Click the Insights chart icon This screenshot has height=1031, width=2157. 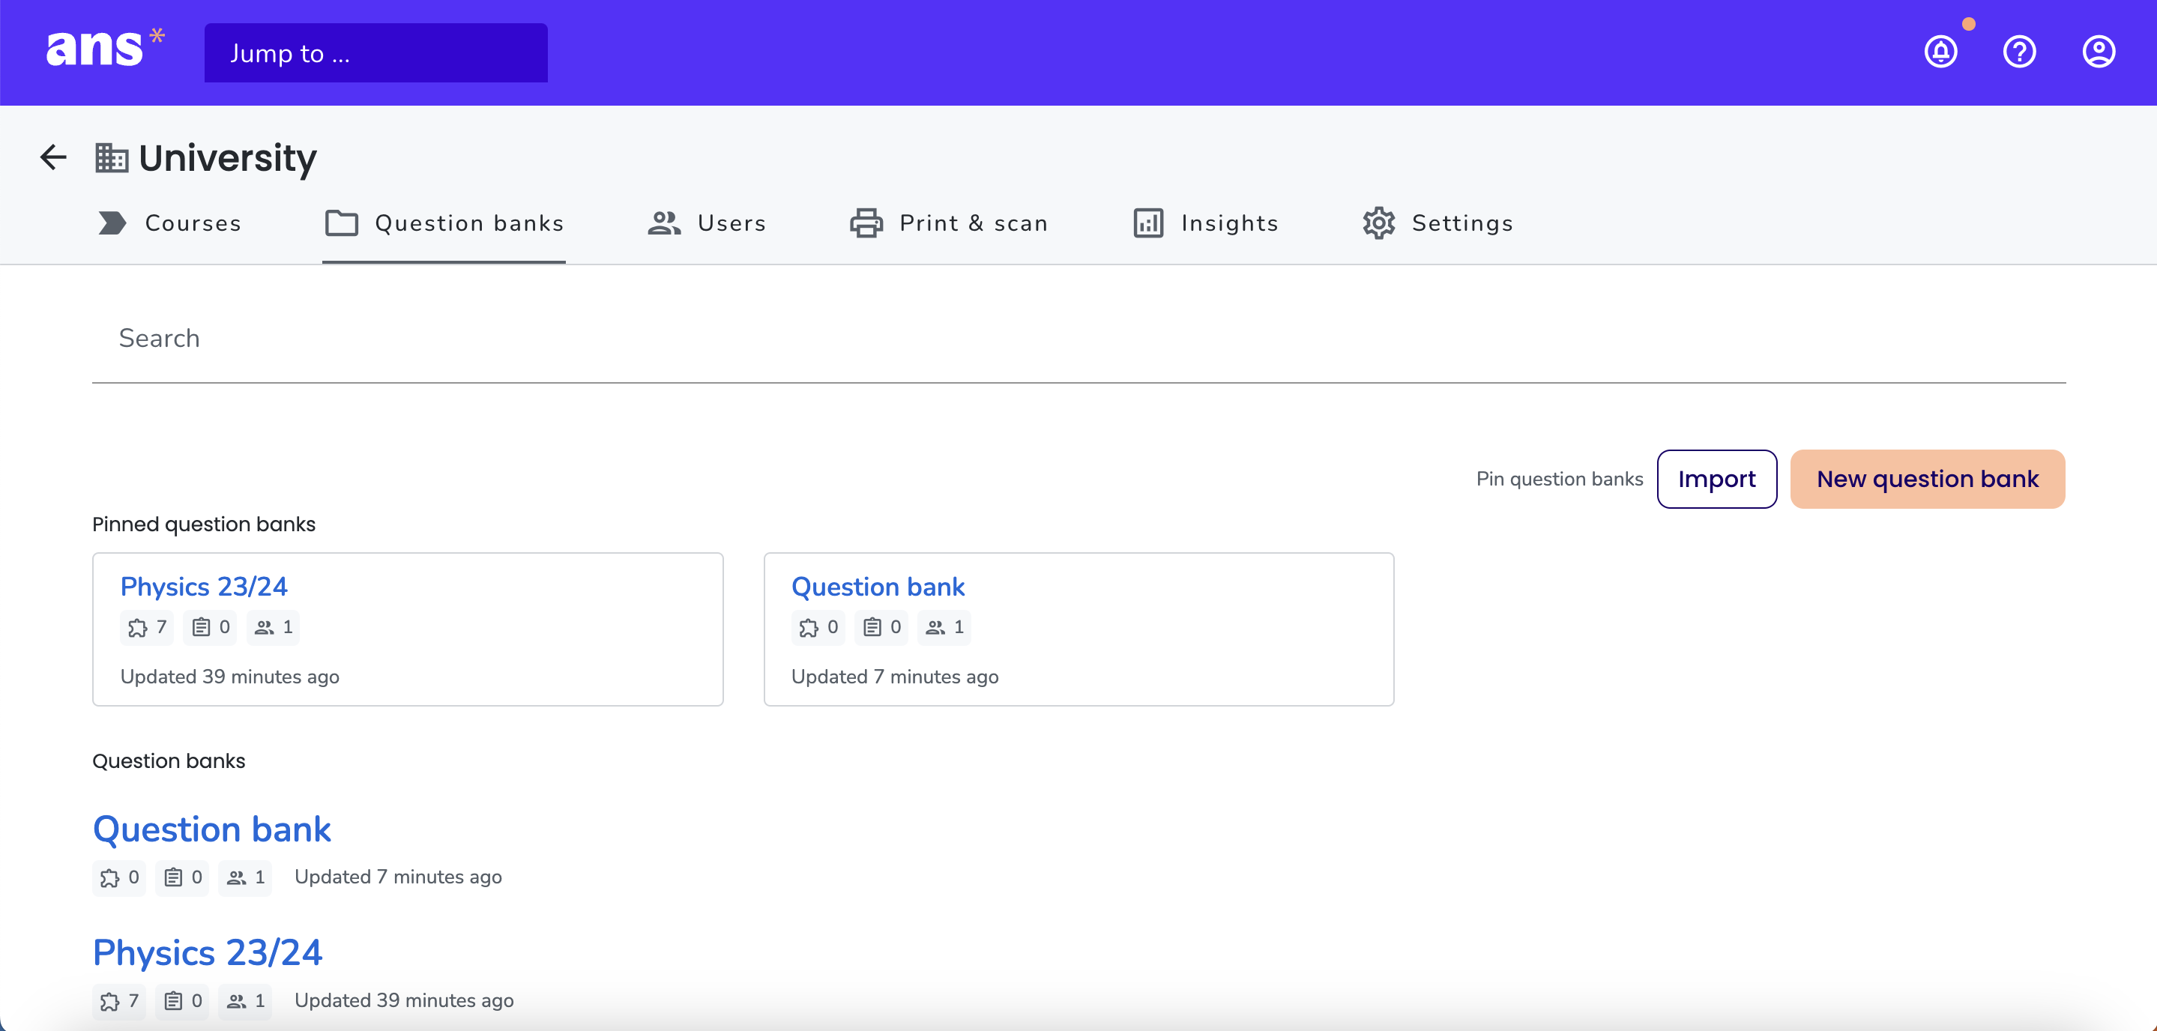pyautogui.click(x=1148, y=223)
